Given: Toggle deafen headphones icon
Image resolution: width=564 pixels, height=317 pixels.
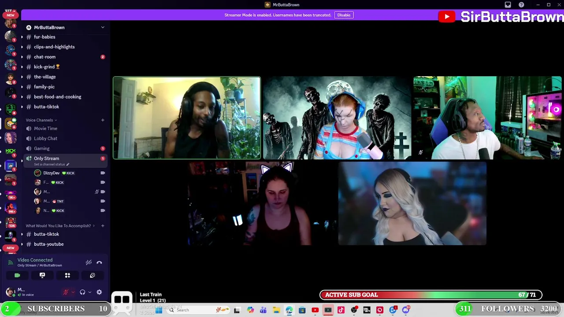Looking at the screenshot, I should coord(82,292).
